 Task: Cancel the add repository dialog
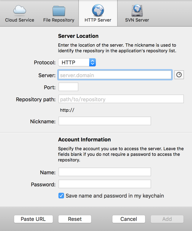(129, 219)
